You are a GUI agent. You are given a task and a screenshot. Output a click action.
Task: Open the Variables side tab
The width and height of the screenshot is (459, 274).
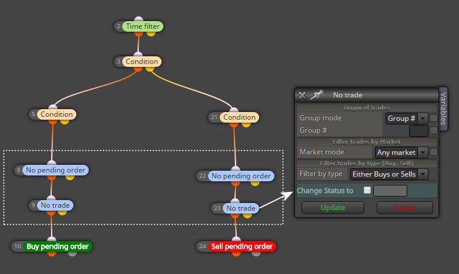tap(443, 109)
